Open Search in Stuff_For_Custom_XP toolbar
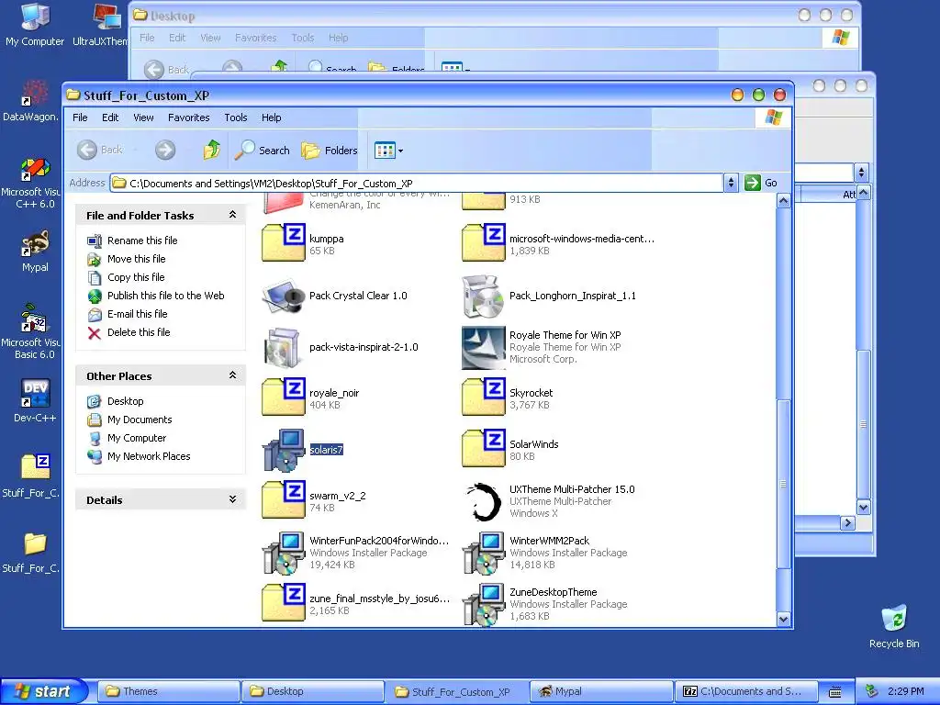 [262, 150]
